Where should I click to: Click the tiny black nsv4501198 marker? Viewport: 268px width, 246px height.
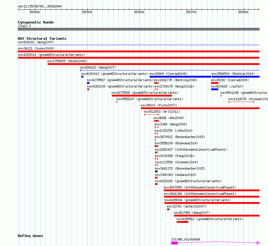pos(221,96)
